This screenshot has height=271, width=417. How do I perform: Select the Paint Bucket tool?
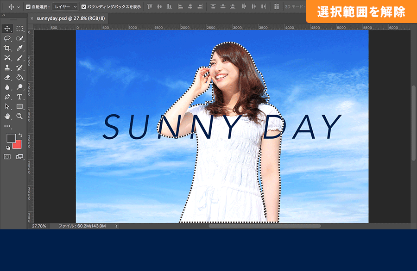19,77
